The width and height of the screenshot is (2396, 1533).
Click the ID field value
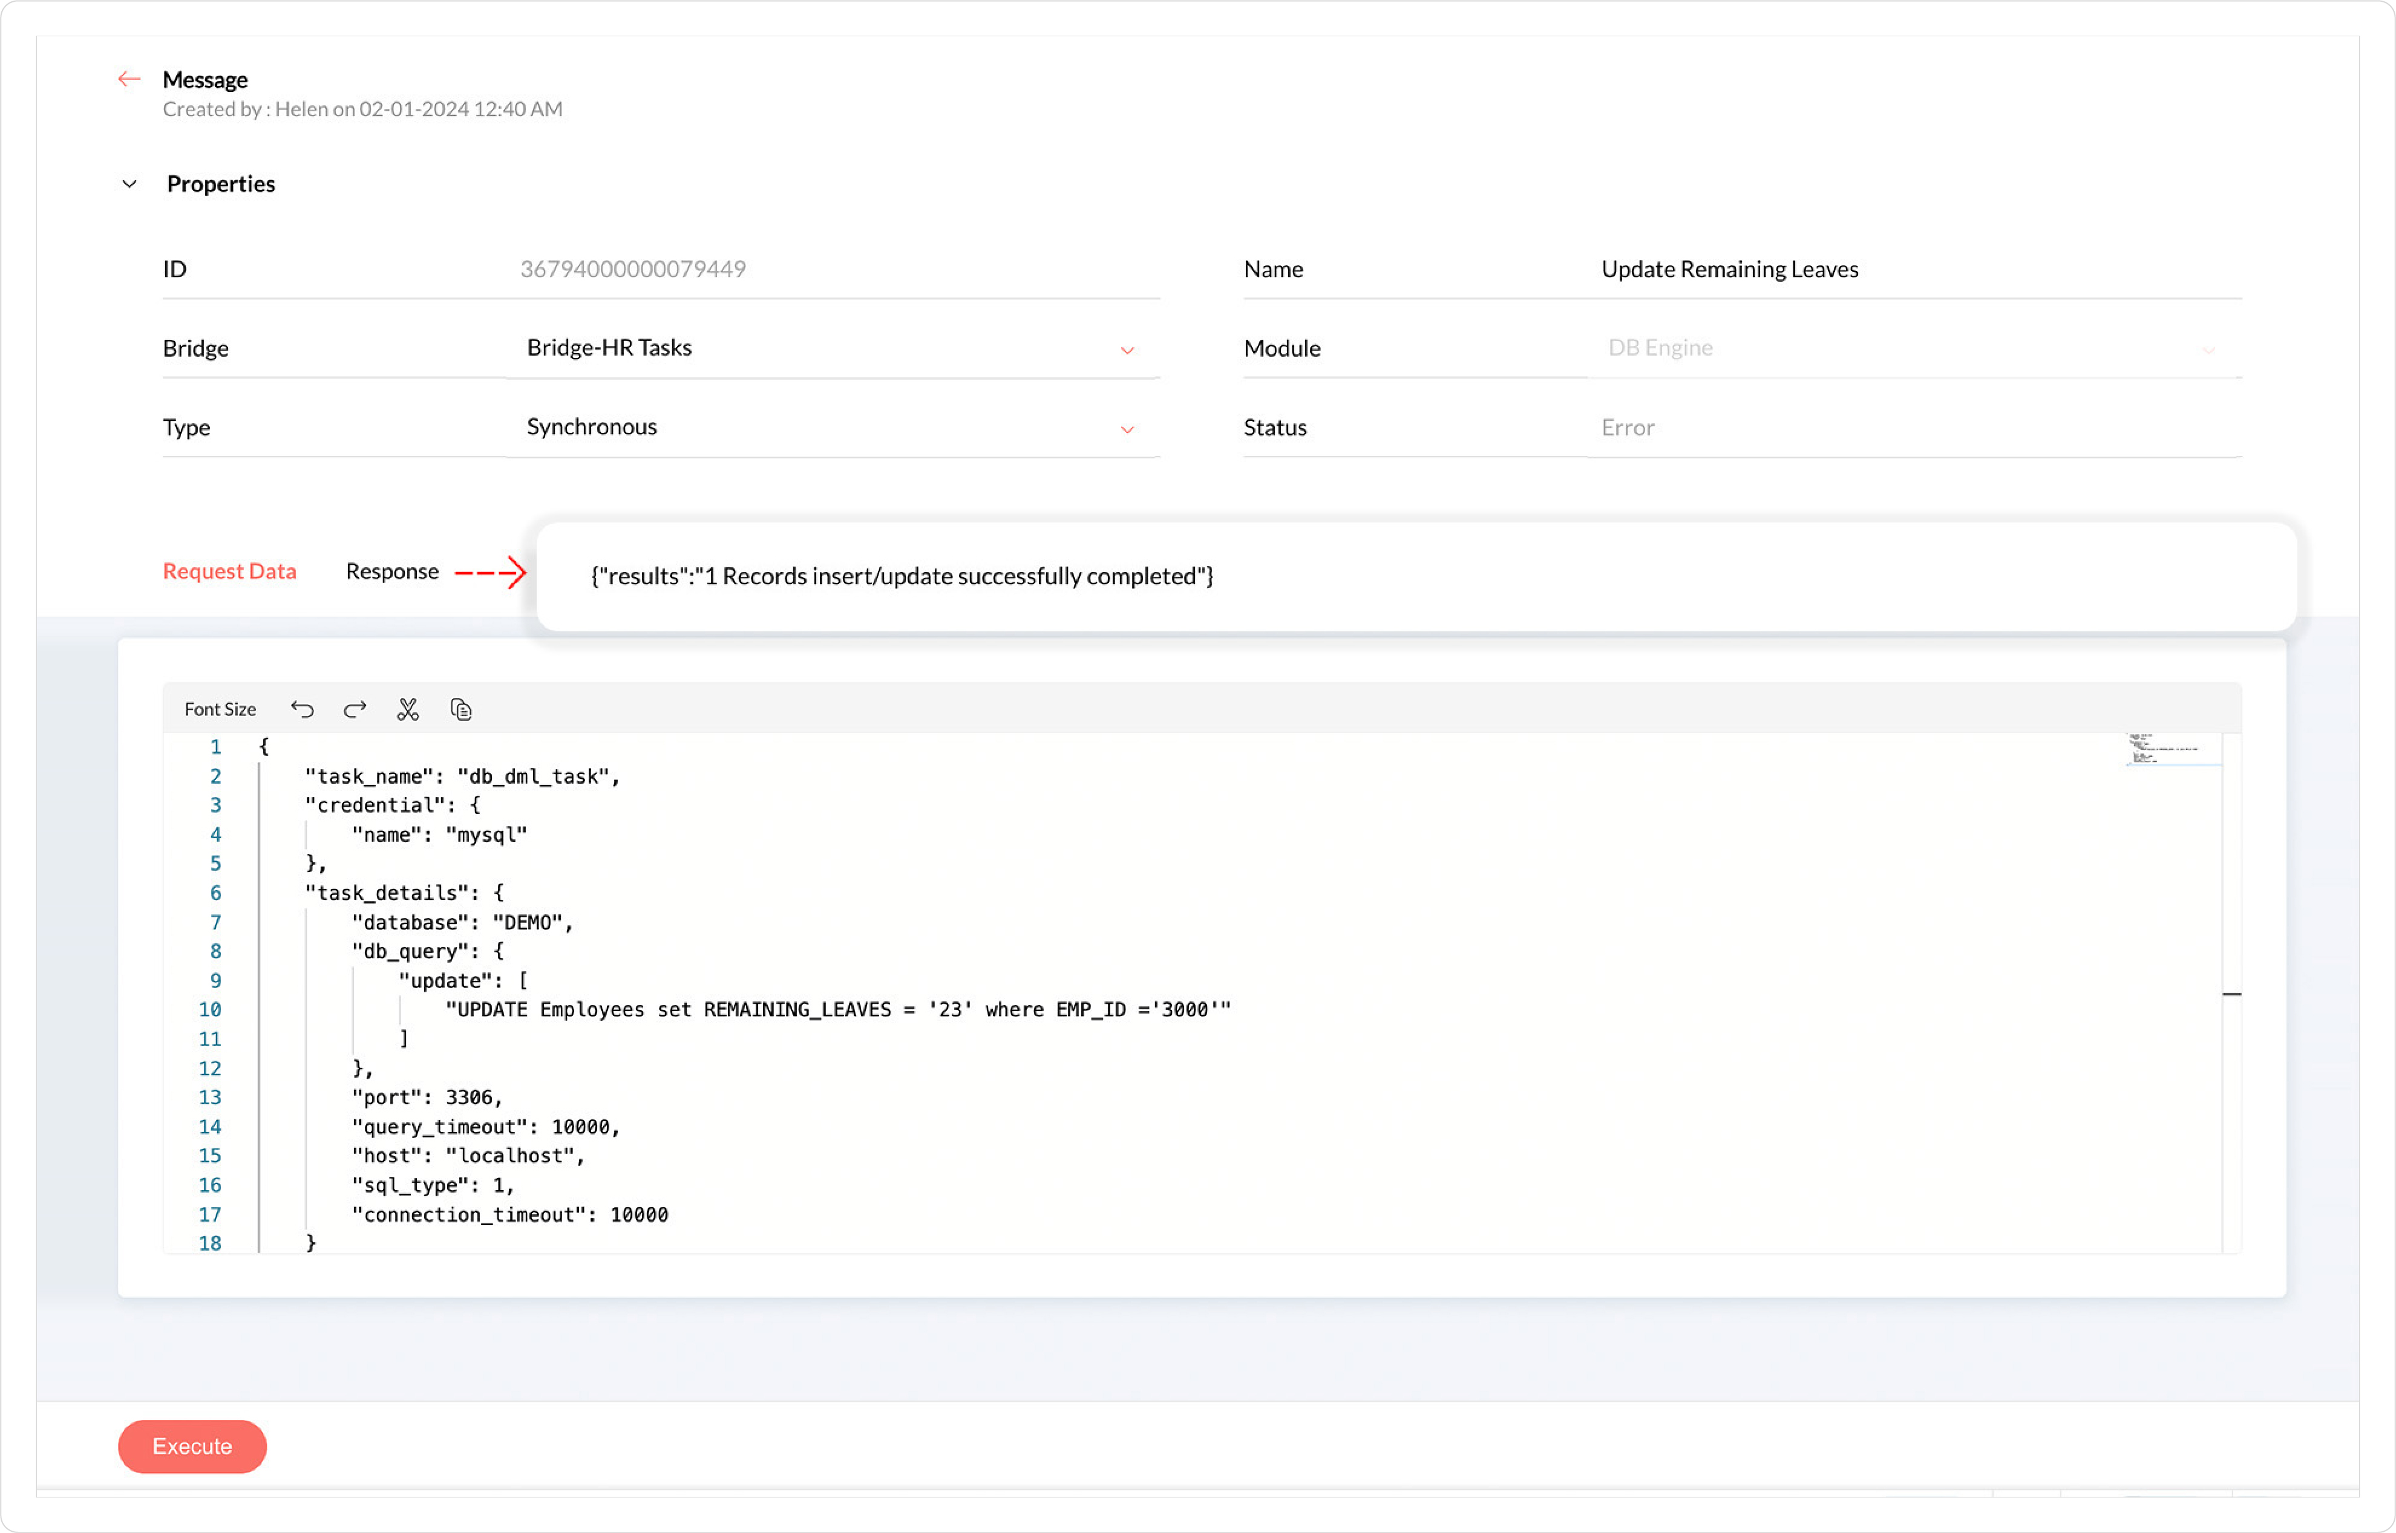(633, 269)
